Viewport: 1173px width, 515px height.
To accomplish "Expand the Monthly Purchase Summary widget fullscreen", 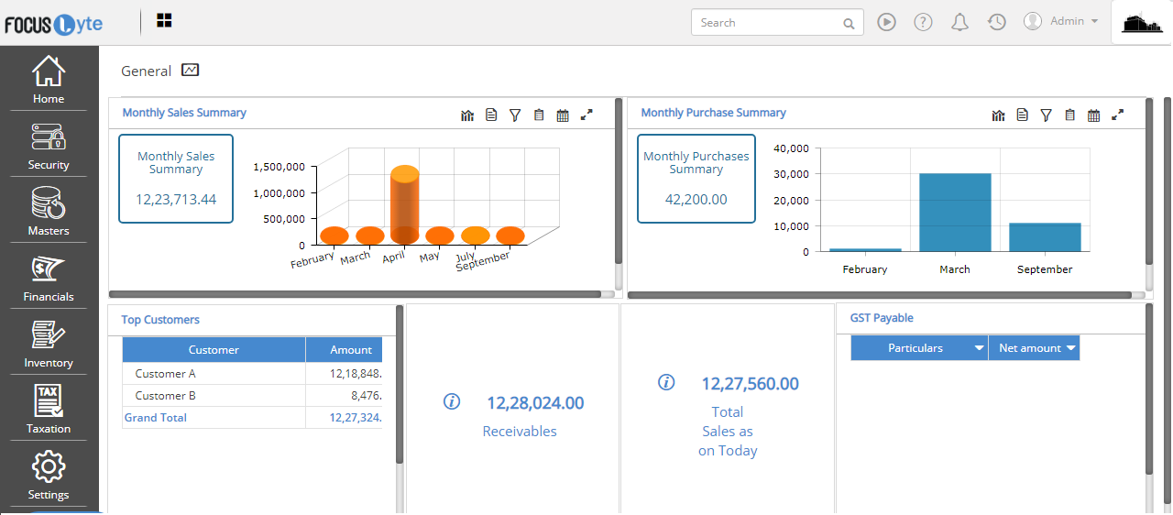I will click(1117, 115).
